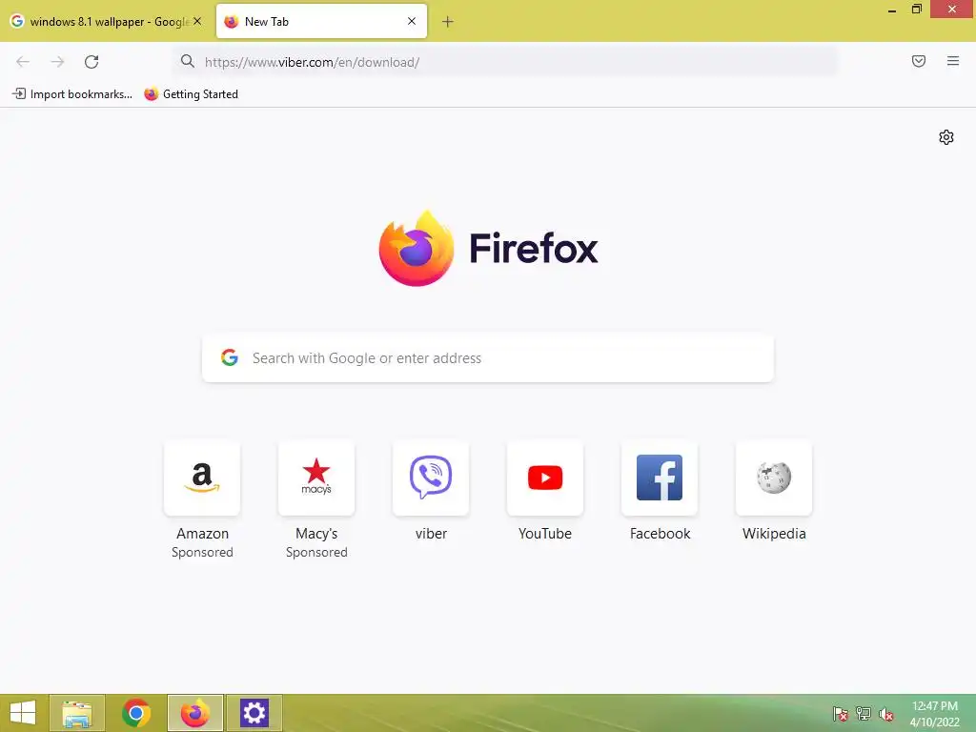Open the viber shortcut tile
The width and height of the screenshot is (976, 732).
pos(431,478)
